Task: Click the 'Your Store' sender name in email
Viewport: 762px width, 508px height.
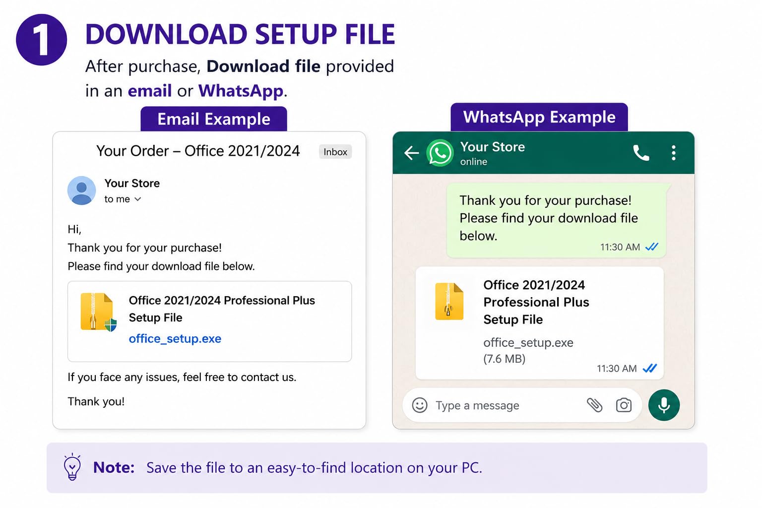Action: click(x=132, y=183)
